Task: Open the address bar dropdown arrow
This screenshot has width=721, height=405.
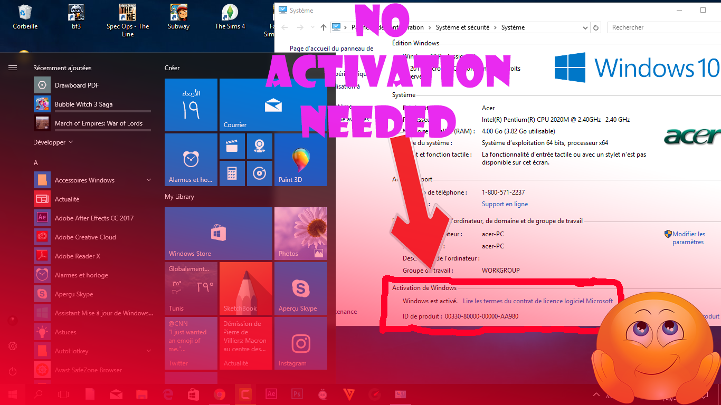Action: (585, 27)
